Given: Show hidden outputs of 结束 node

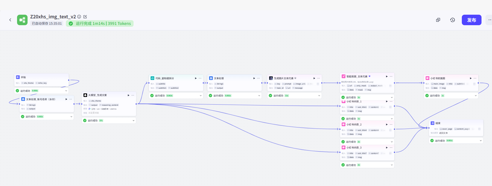Looking at the screenshot, I should click(x=479, y=129).
